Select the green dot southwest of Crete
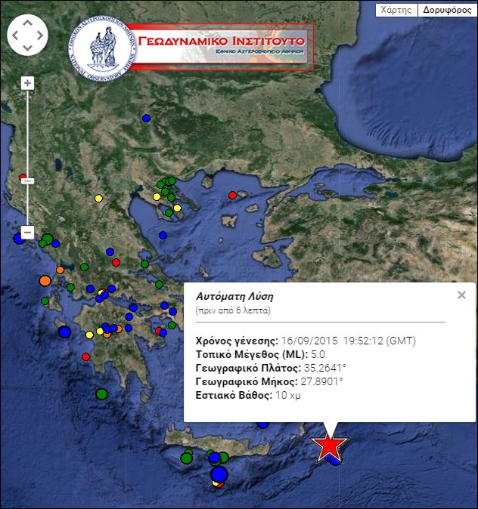The width and height of the screenshot is (478, 509). tap(187, 458)
